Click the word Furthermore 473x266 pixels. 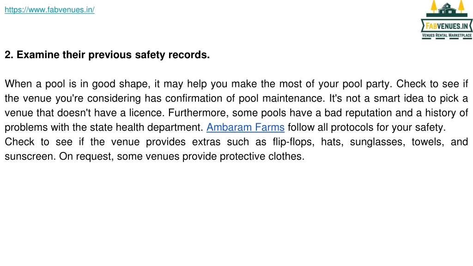198,113
